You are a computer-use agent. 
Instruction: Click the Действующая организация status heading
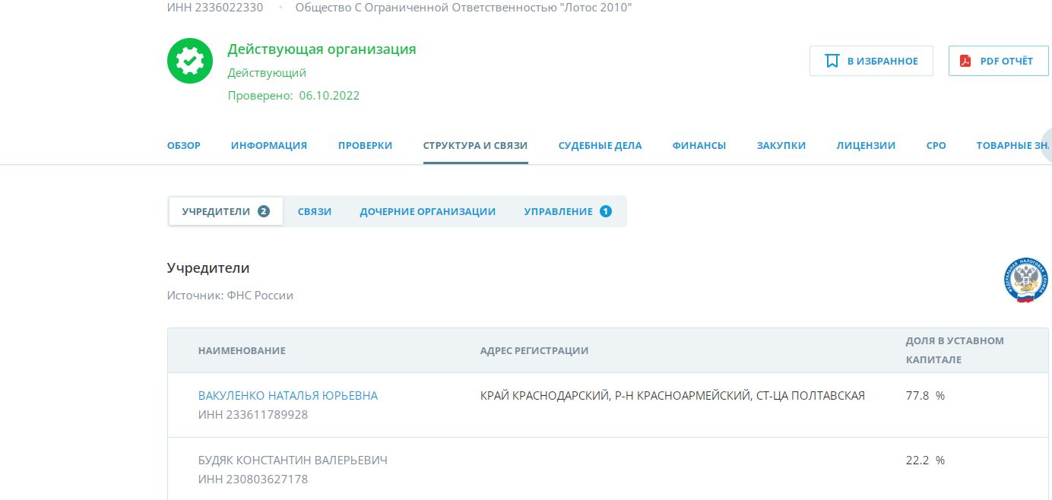tap(322, 49)
